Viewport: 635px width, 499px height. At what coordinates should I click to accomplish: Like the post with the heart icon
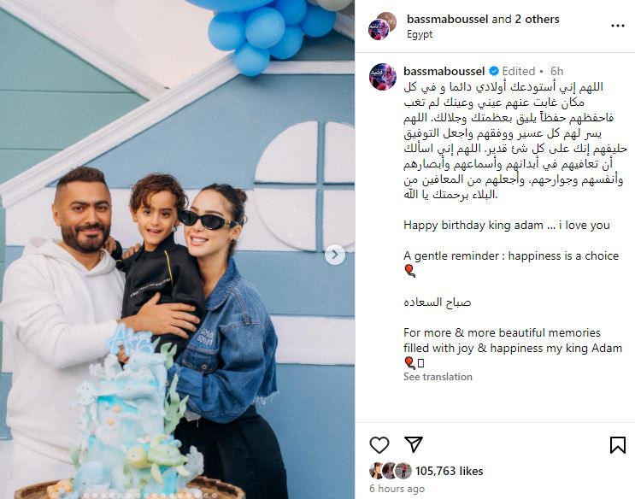[x=379, y=445]
